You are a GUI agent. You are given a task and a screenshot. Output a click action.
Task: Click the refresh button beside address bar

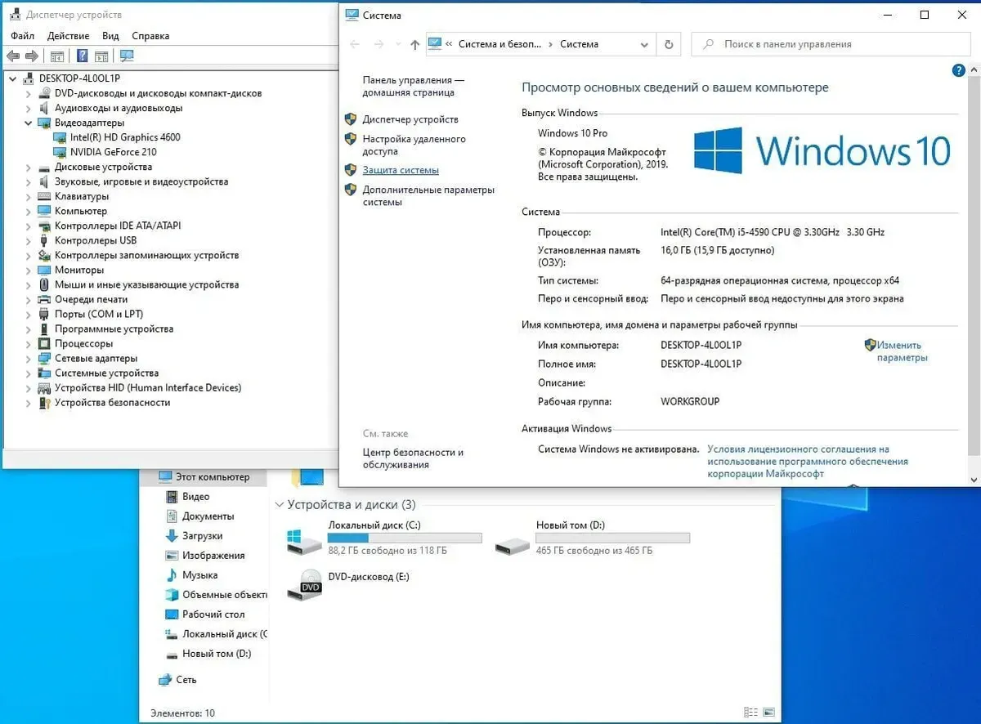coord(669,45)
